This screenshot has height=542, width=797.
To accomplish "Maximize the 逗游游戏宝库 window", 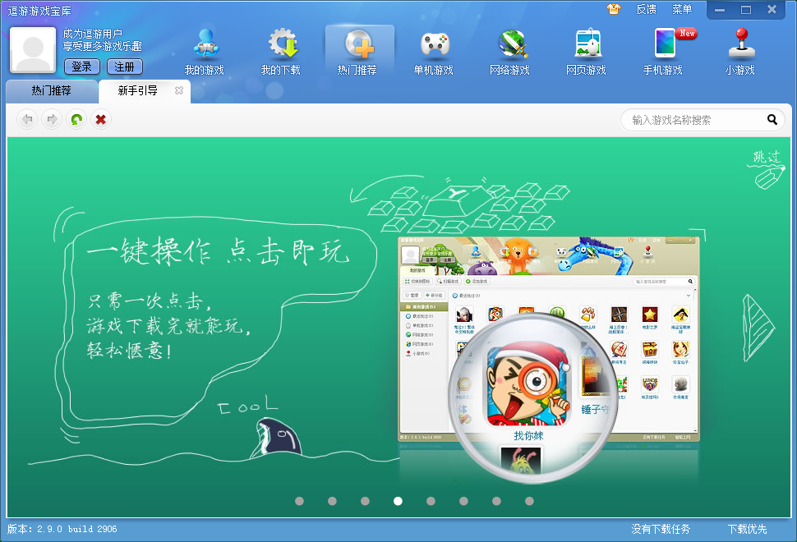I will point(746,10).
